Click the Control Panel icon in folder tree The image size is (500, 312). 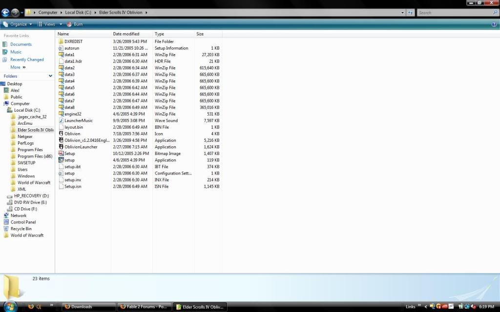[x=6, y=222]
